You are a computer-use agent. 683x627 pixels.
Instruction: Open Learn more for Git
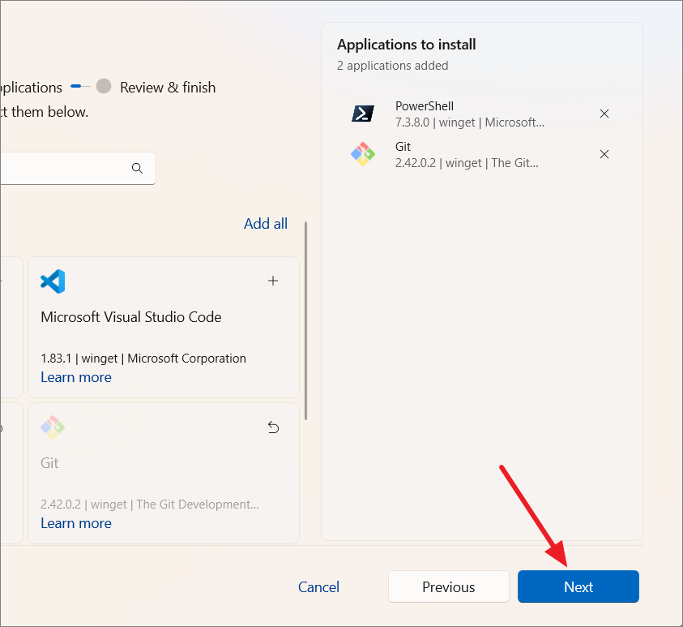[x=76, y=523]
